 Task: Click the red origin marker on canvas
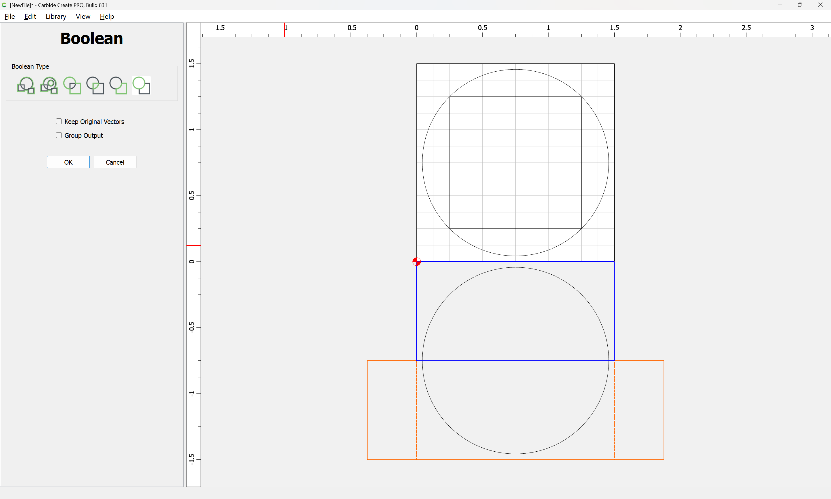416,262
